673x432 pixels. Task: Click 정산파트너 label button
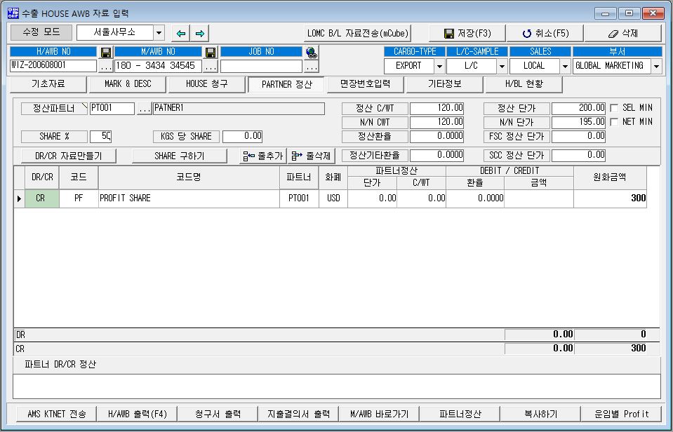coord(54,109)
